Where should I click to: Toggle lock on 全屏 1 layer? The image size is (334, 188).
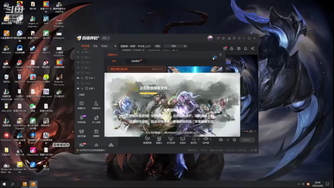82,89
